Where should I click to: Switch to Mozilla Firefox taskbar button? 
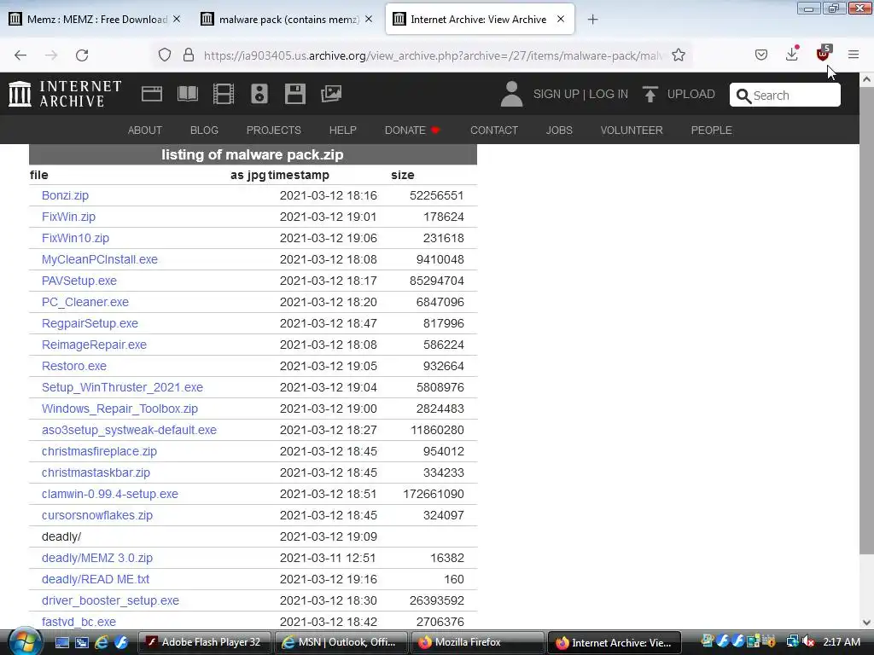(x=477, y=642)
